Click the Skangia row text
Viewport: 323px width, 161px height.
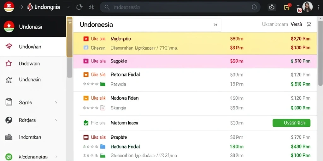(118, 108)
